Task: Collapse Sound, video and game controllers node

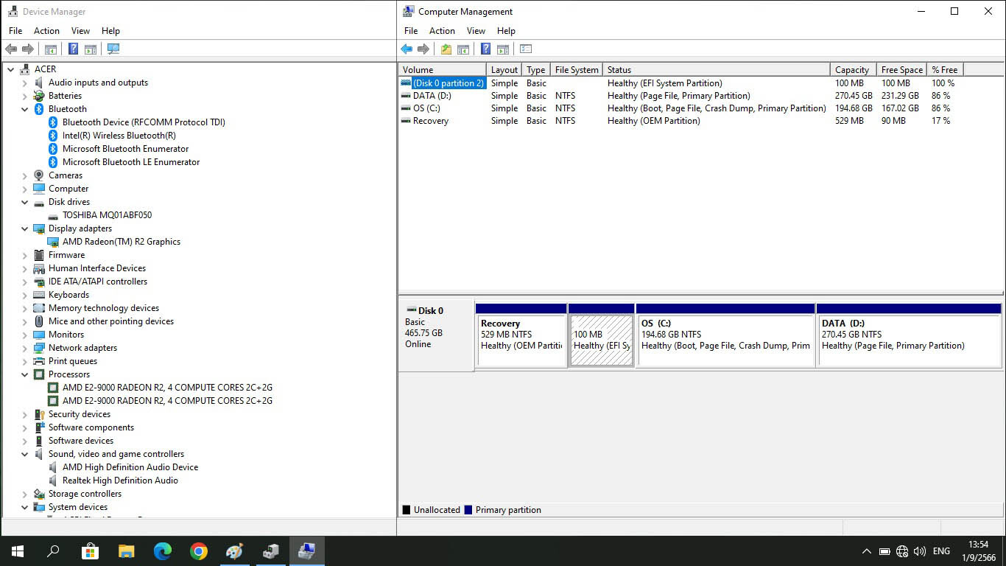Action: 24,454
